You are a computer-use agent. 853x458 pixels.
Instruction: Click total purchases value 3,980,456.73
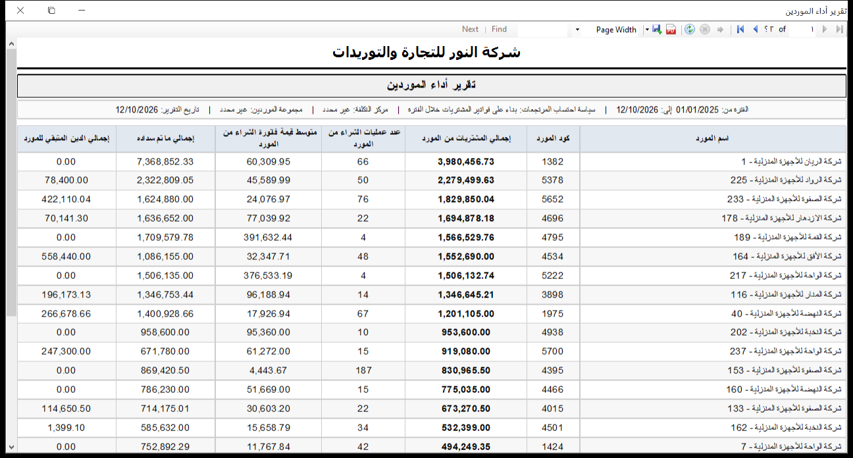tap(466, 161)
